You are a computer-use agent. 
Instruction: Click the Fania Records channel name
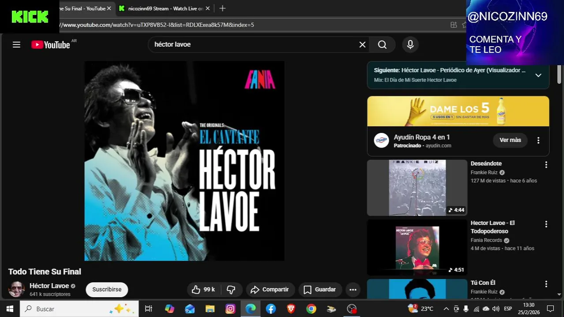[x=486, y=240]
